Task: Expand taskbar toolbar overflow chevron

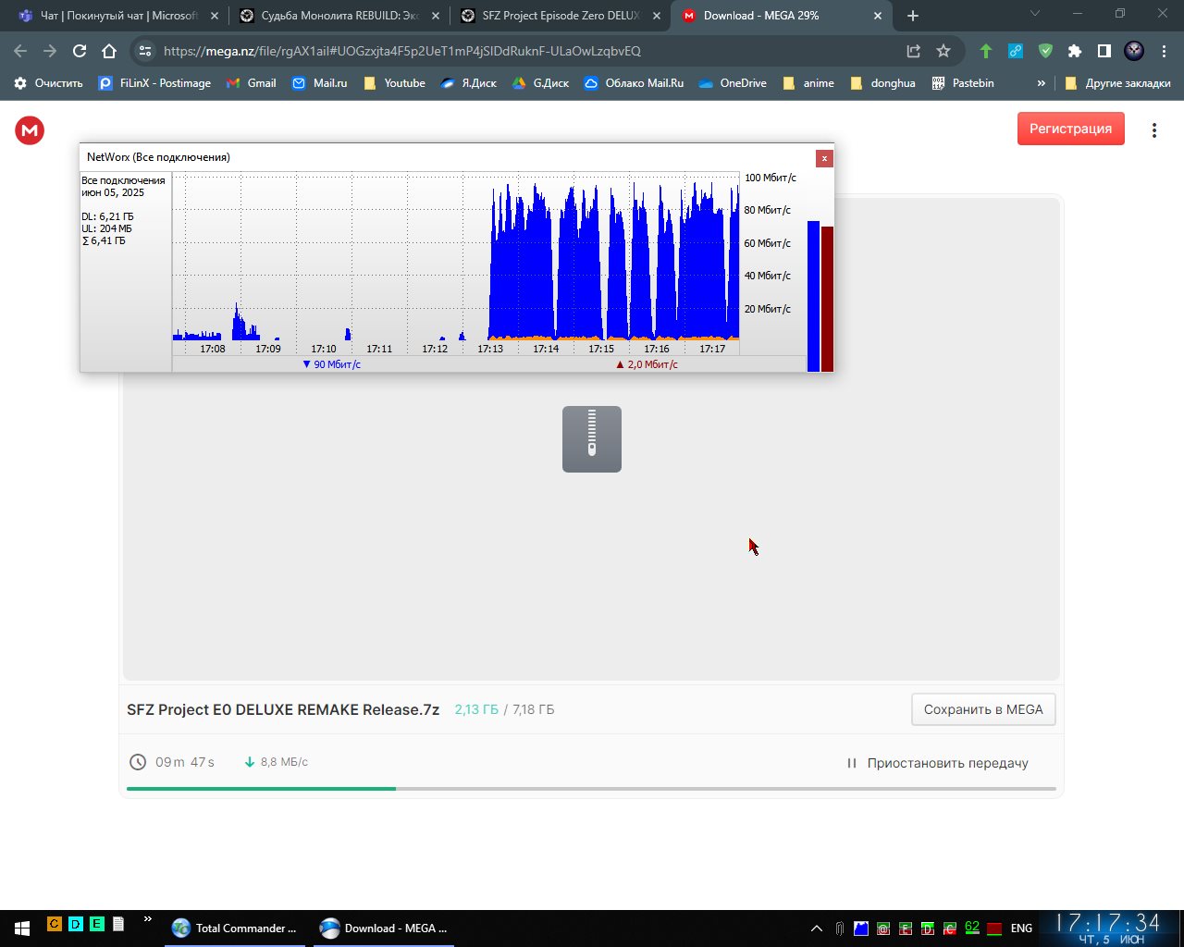Action: (x=147, y=919)
